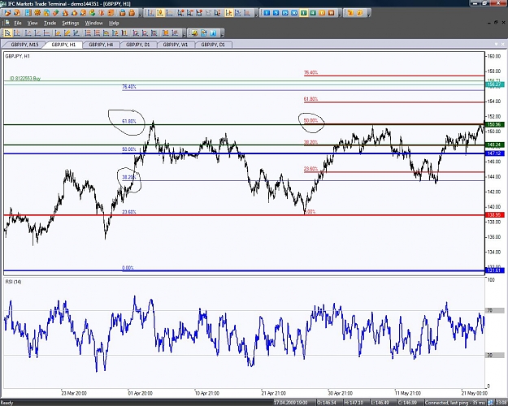Switch to the GBPJPY, M15 tab
Screen dimensions: 508x406
point(24,45)
